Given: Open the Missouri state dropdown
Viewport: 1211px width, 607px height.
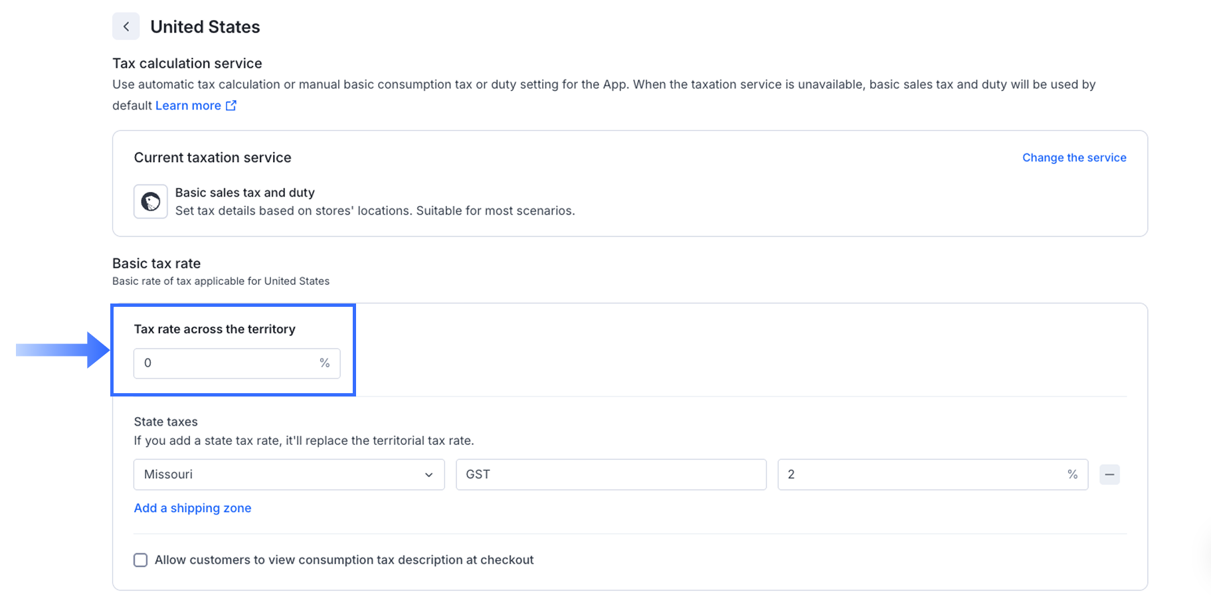Looking at the screenshot, I should [x=288, y=475].
